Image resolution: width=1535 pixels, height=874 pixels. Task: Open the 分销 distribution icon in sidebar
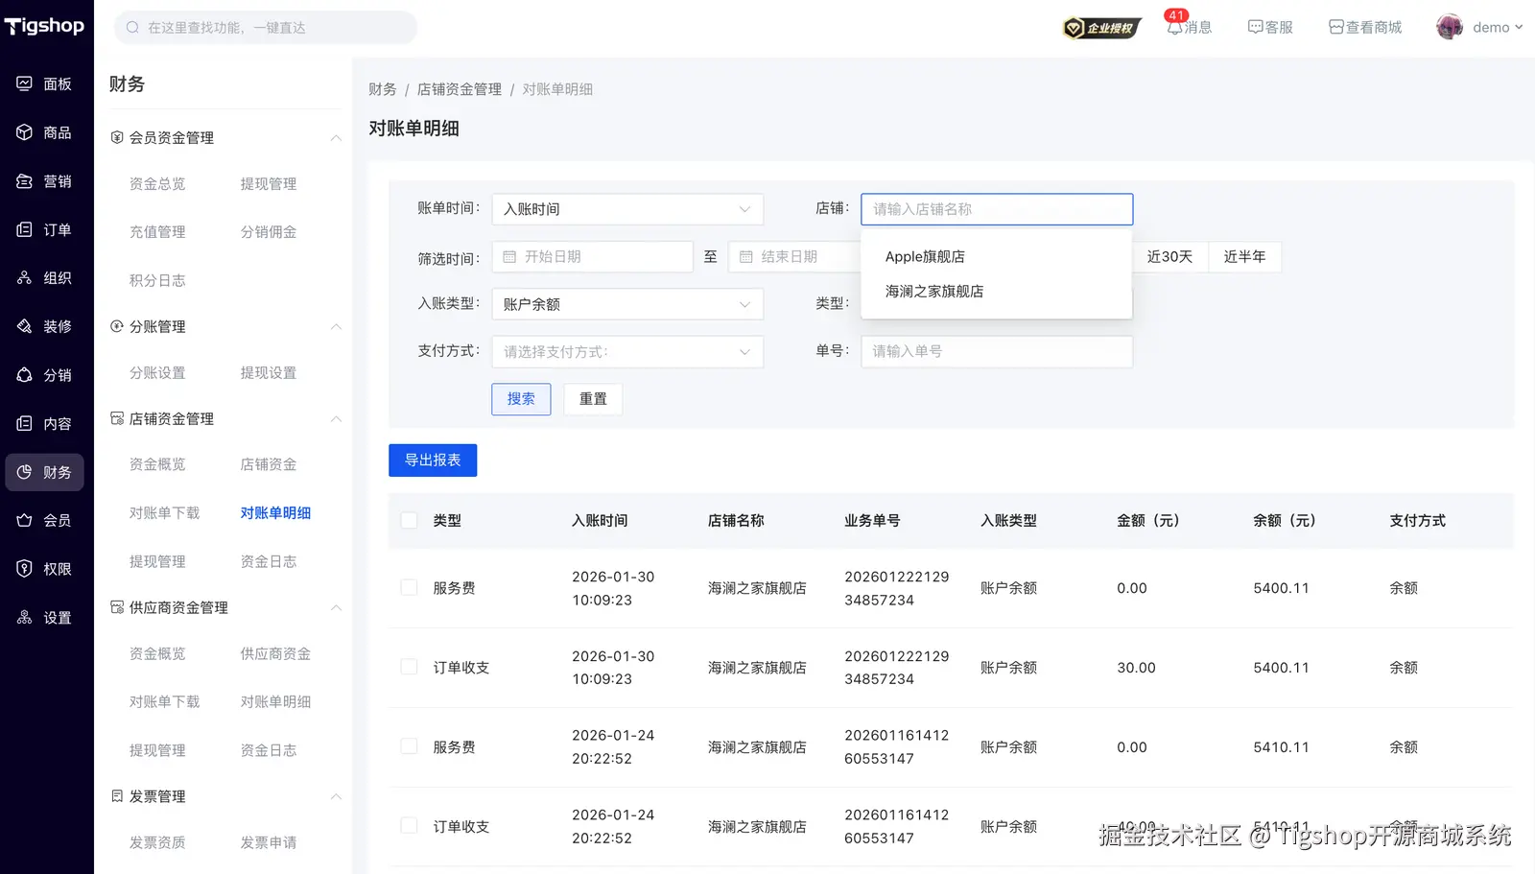pos(24,375)
